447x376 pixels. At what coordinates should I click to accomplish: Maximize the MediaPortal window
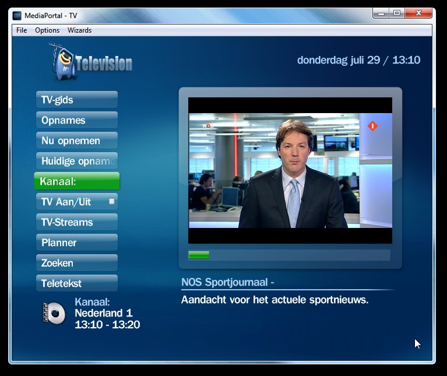397,13
